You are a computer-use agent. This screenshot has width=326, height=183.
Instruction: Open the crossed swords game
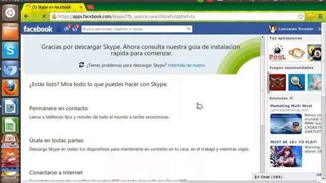(x=278, y=82)
